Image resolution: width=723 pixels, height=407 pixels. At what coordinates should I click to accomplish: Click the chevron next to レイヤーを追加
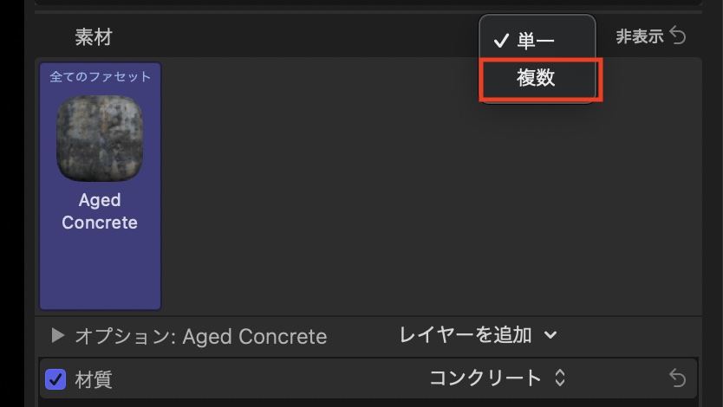tap(550, 335)
